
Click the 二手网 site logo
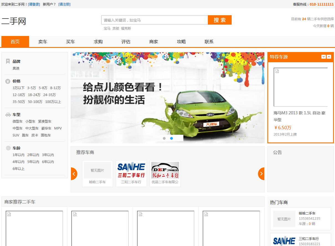[x=14, y=21]
